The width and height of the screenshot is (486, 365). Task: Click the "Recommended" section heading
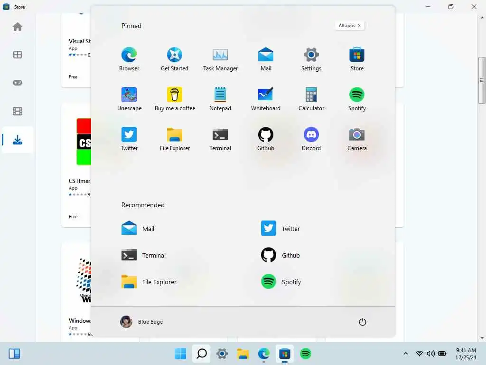click(x=143, y=205)
